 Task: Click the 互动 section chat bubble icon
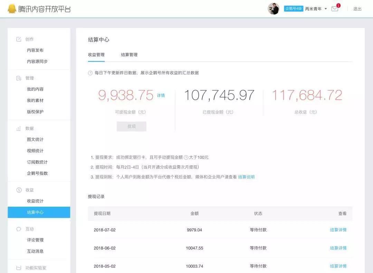coord(19,229)
